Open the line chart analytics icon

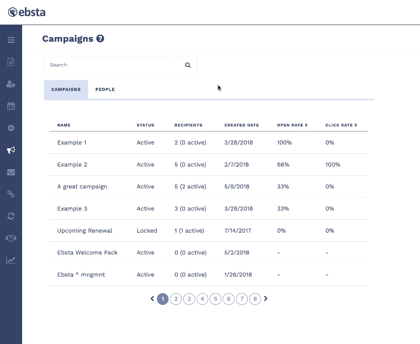[11, 260]
